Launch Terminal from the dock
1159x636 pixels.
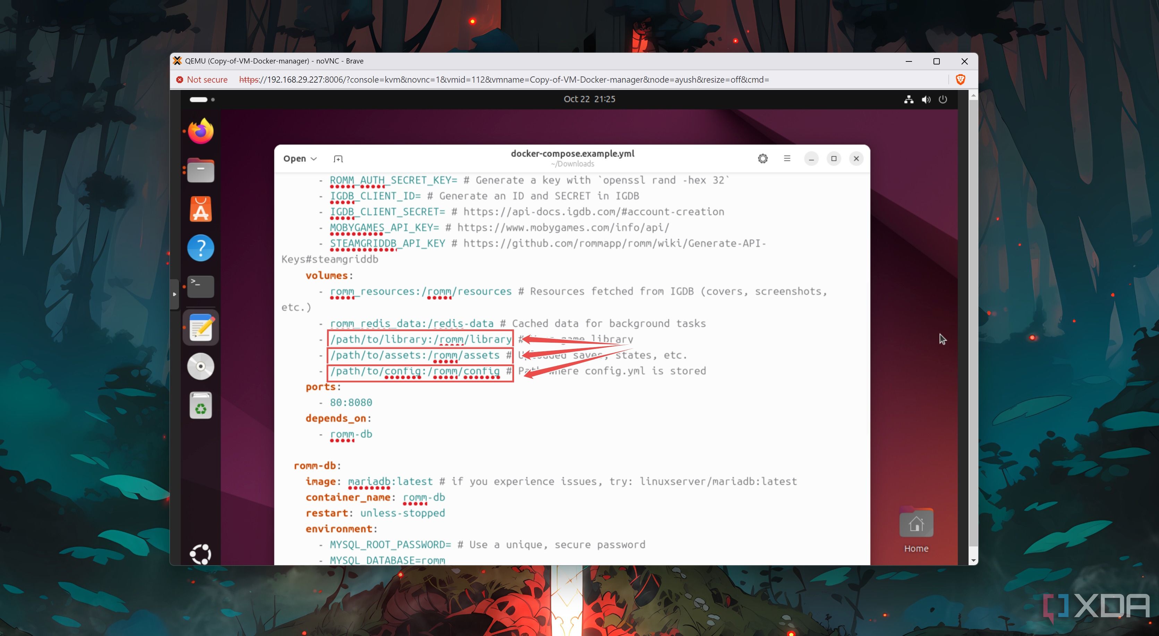pyautogui.click(x=201, y=287)
